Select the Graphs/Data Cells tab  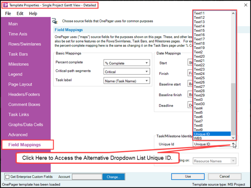(x=26, y=125)
